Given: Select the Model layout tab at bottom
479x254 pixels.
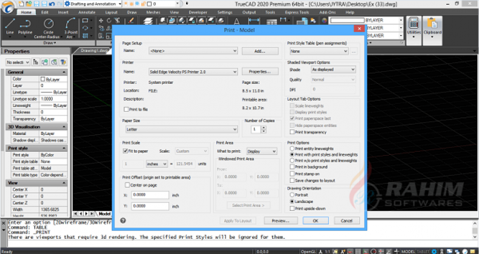Looking at the screenshot, I should (x=105, y=213).
